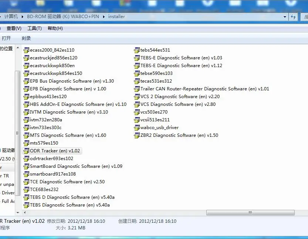The image size is (308, 239).
Task: Click the navigation pane vertical scrollbar thumb
Action: coord(18,133)
